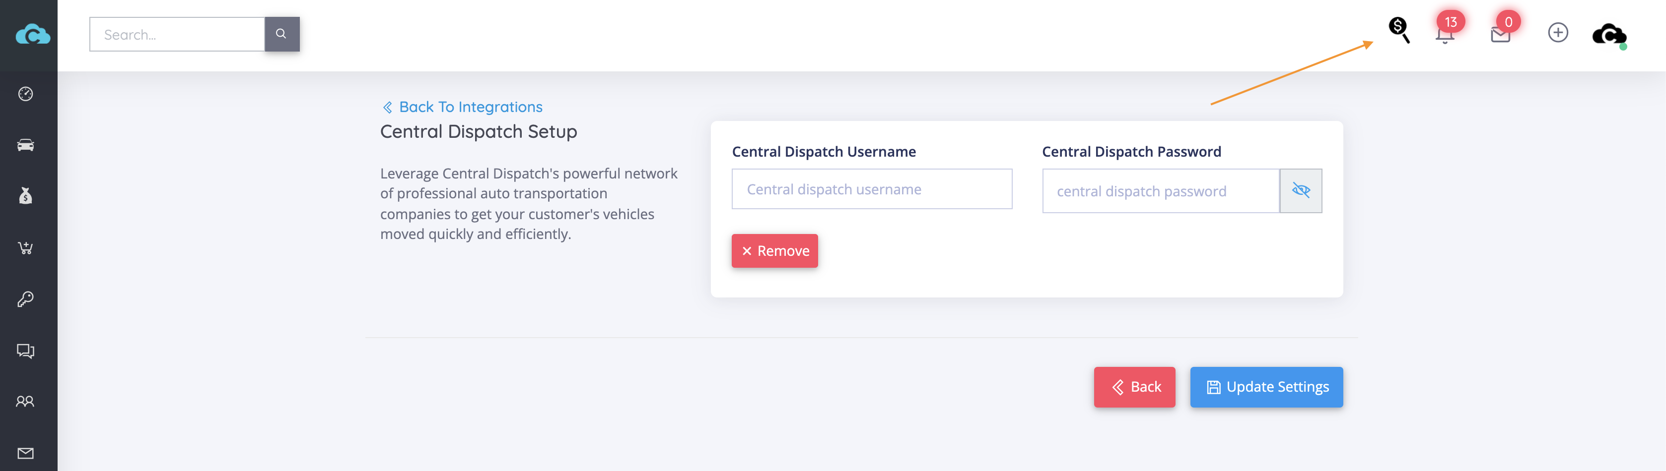Open the users group sidebar icon
The image size is (1666, 471).
25,401
